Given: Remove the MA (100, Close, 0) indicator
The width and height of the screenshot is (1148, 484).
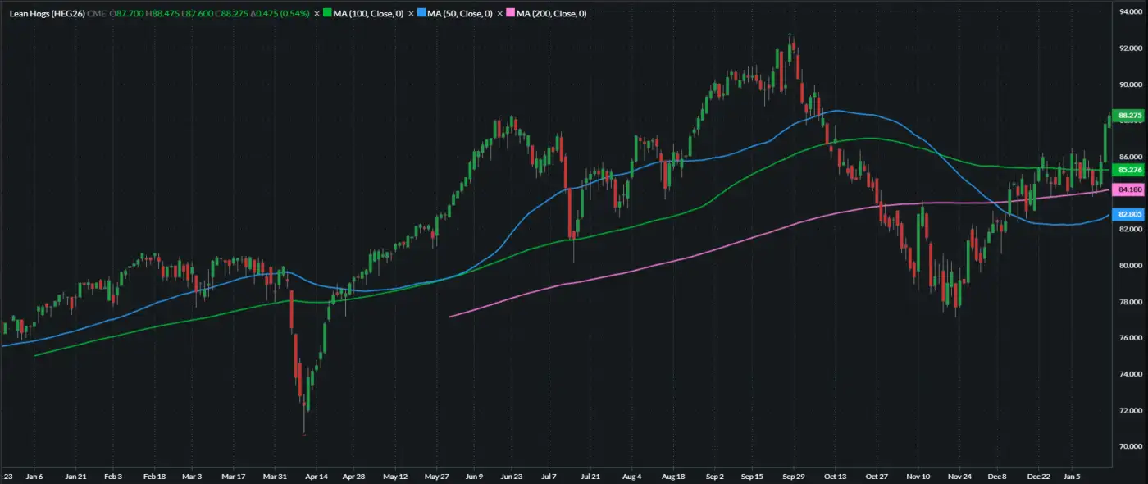Looking at the screenshot, I should [x=317, y=14].
